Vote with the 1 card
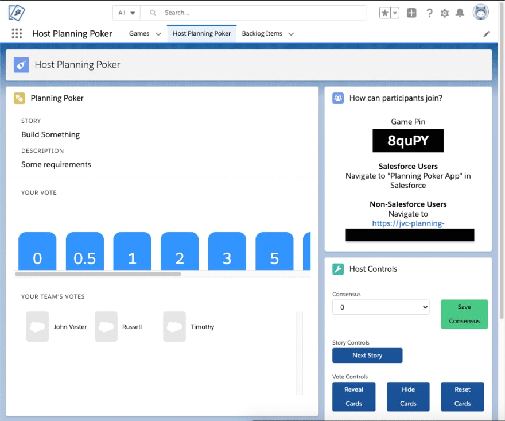Image resolution: width=505 pixels, height=421 pixels. (x=132, y=251)
